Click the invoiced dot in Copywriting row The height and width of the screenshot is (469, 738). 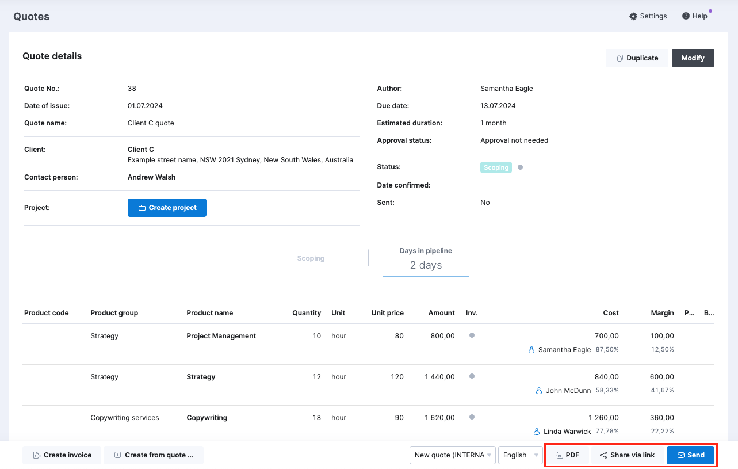click(472, 417)
